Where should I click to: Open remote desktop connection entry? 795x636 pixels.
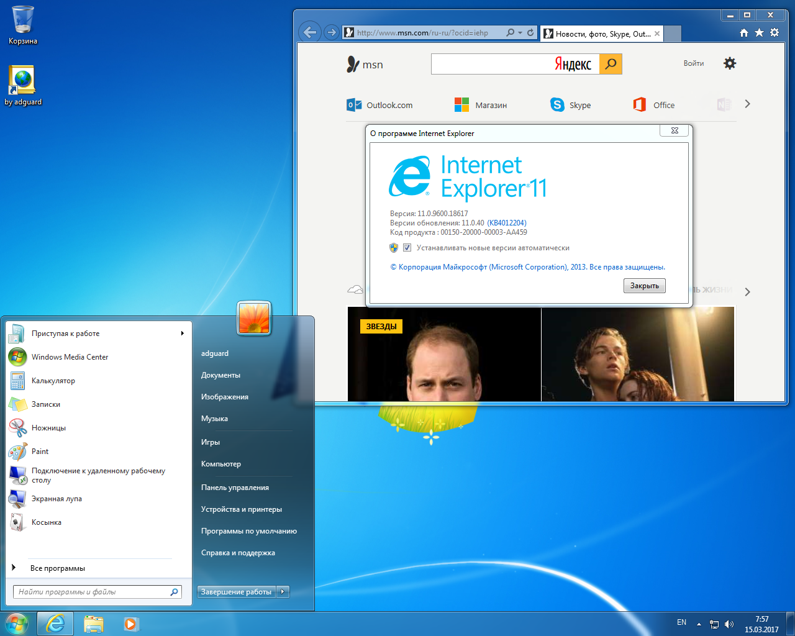coord(98,475)
